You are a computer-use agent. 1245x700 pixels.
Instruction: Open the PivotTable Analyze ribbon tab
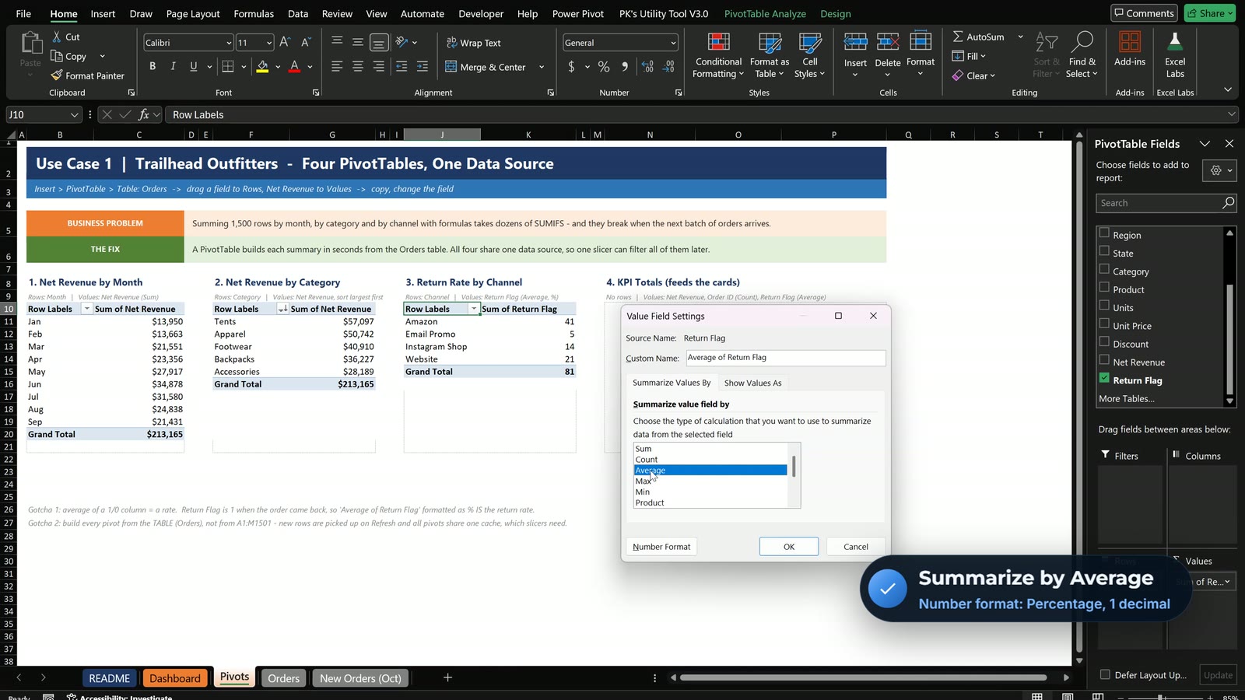[x=765, y=13]
